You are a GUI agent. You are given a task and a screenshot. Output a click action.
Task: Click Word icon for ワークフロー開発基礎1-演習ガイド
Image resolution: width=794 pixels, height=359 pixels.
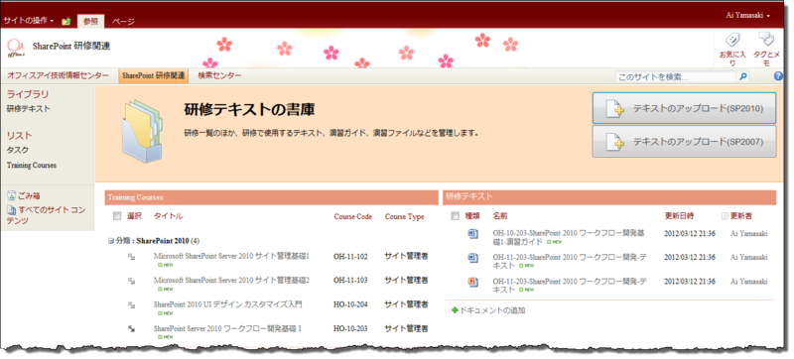click(x=472, y=233)
